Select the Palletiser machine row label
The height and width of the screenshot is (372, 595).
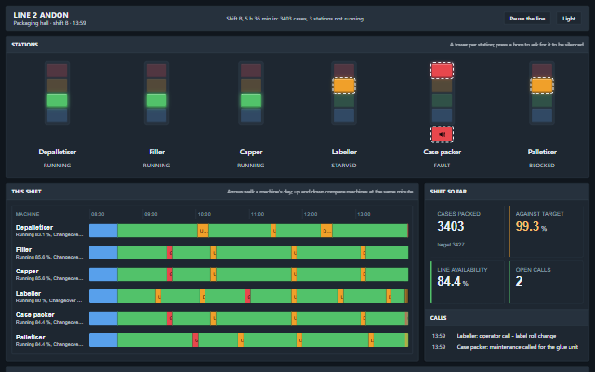coord(49,340)
